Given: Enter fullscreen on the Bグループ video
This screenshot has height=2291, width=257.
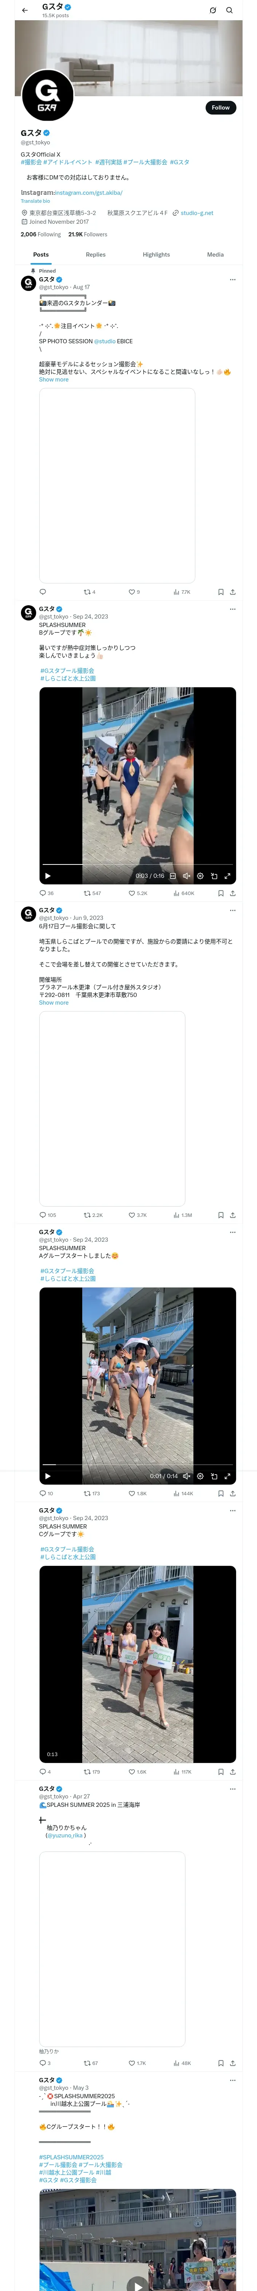Looking at the screenshot, I should point(227,876).
